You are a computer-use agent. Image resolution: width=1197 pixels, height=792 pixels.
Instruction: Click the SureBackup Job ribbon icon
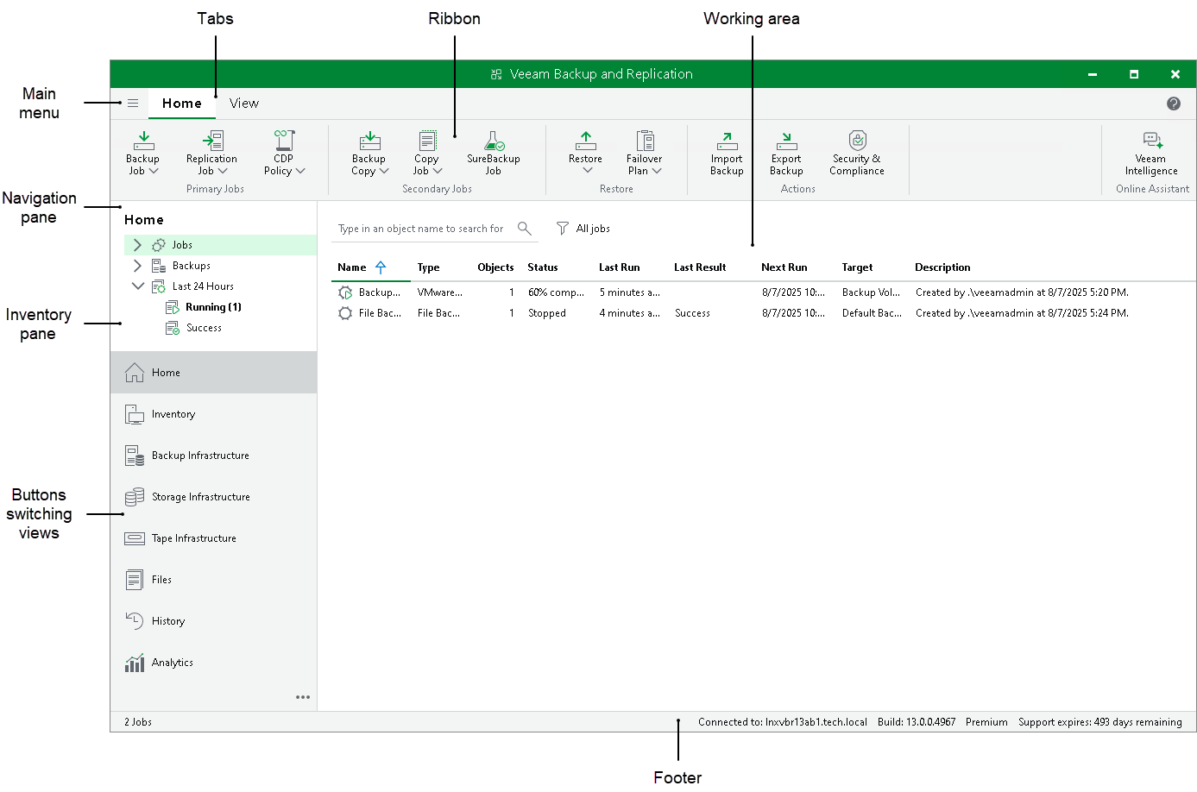pyautogui.click(x=494, y=141)
